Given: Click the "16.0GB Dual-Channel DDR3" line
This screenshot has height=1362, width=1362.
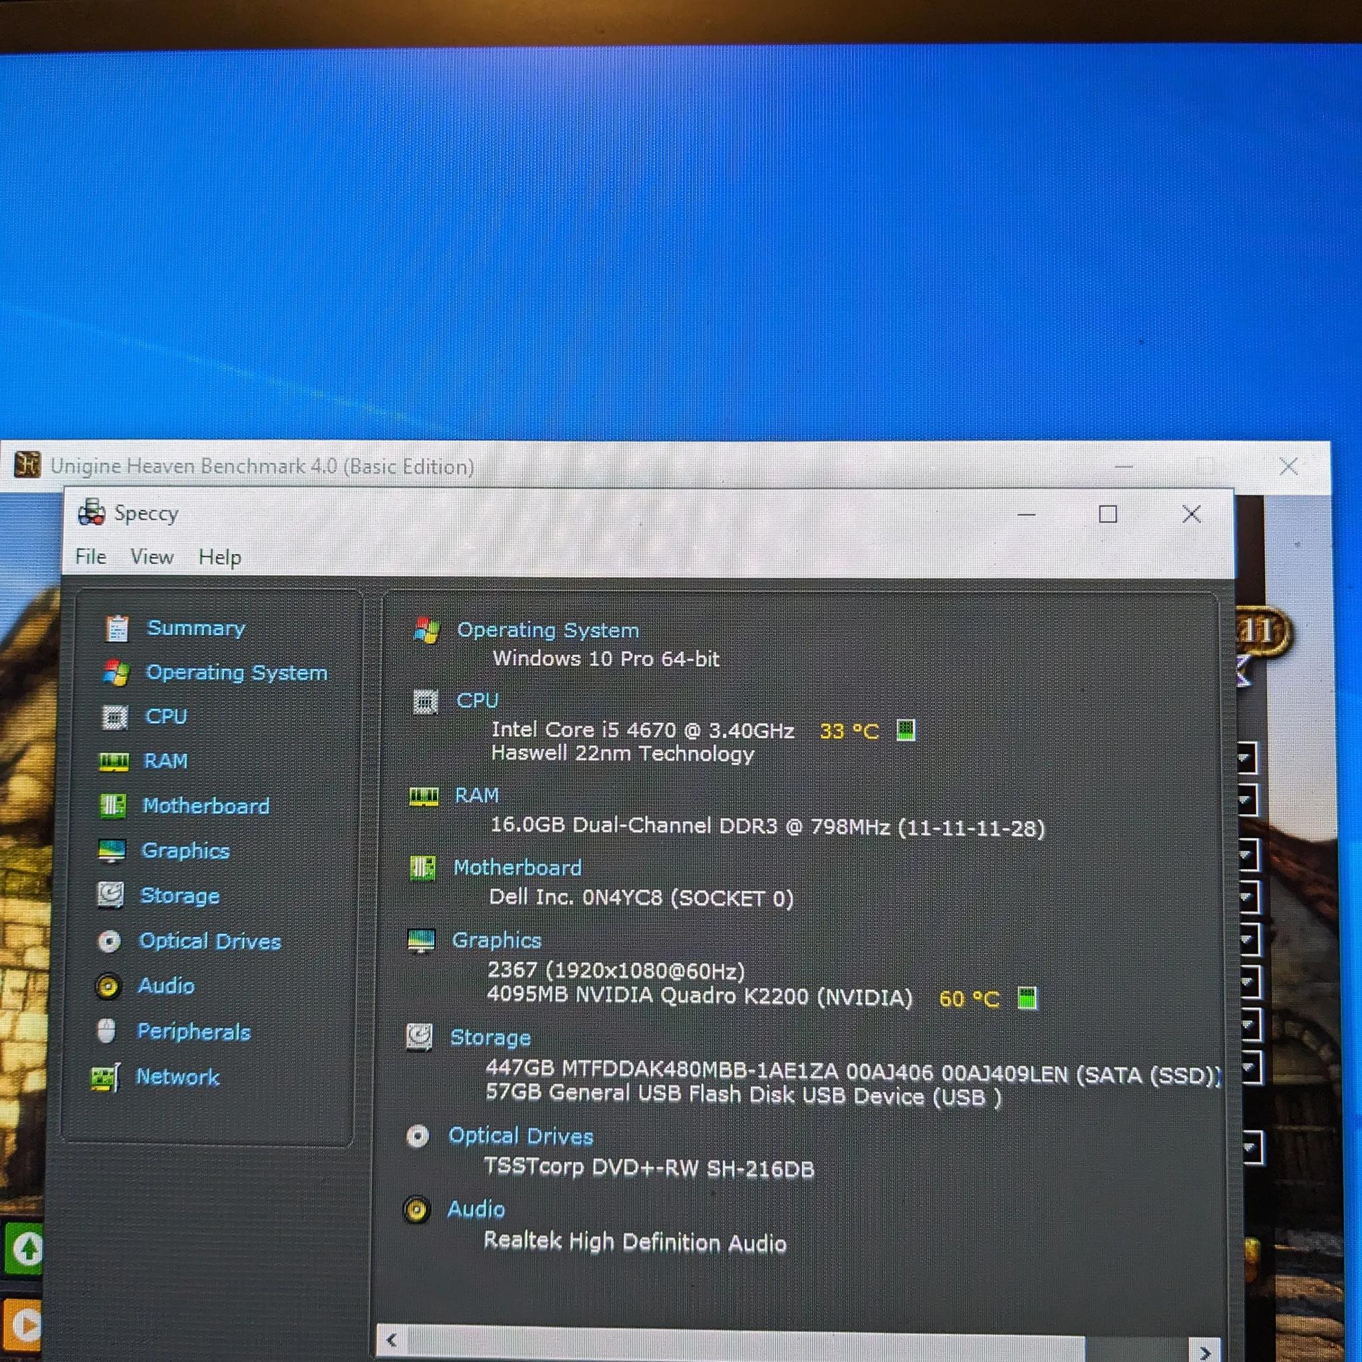Looking at the screenshot, I should pos(767,826).
